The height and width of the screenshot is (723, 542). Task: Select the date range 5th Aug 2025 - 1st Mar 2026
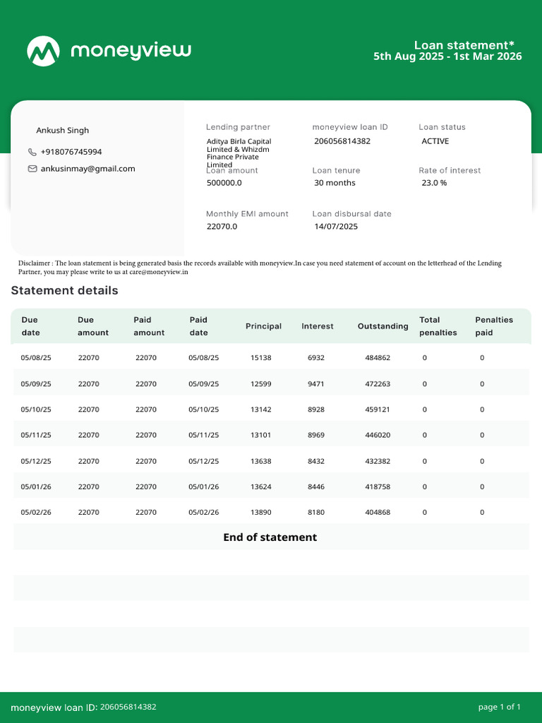(447, 56)
